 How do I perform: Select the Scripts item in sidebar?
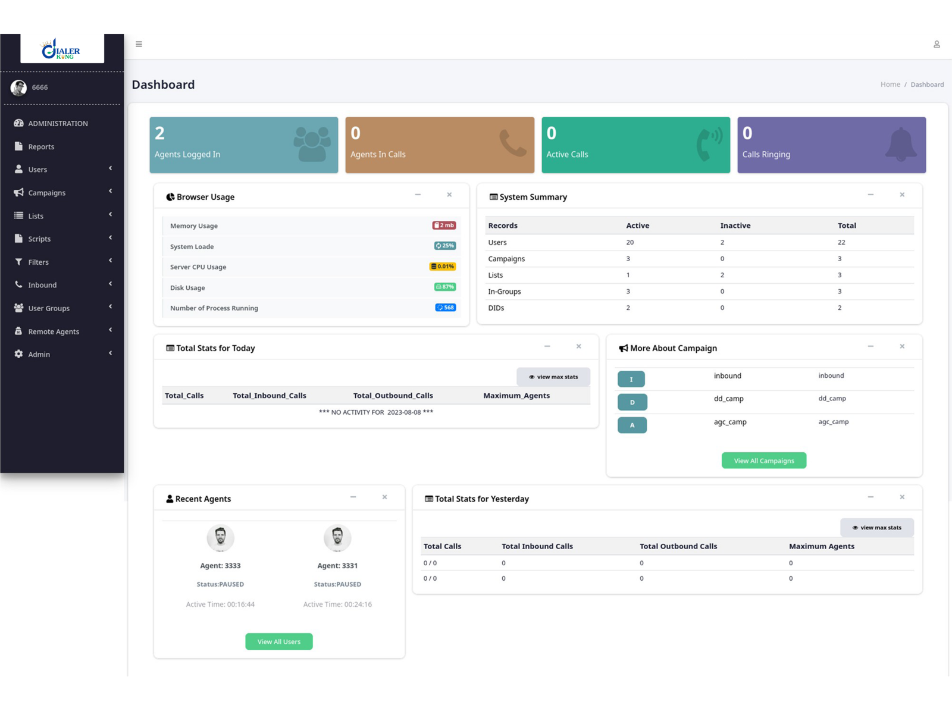click(x=39, y=239)
